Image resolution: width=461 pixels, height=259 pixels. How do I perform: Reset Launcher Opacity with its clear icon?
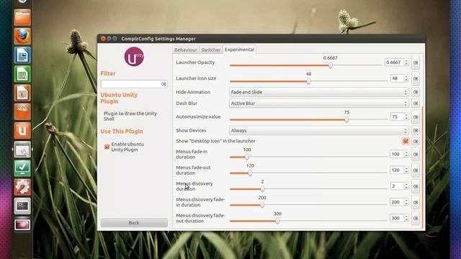pos(416,63)
